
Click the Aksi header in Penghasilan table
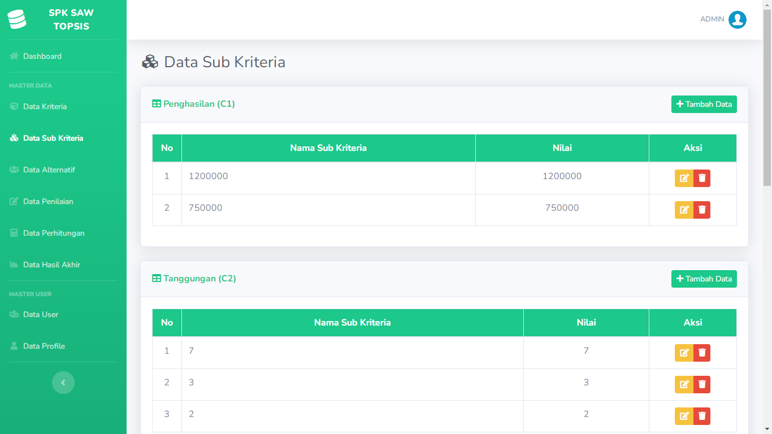[x=693, y=148]
